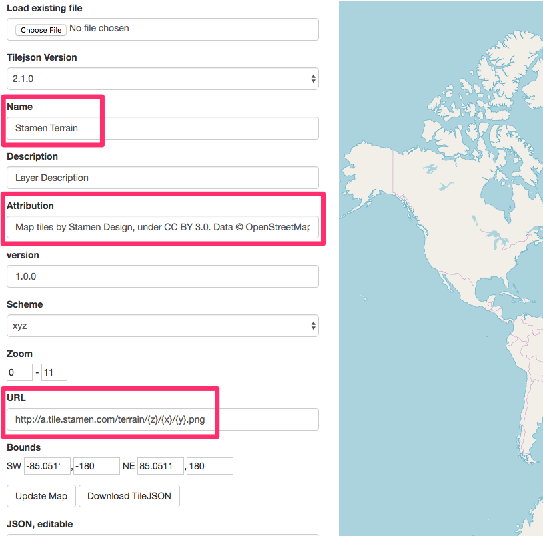
Task: Open the Tilejson Version dropdown
Action: point(162,79)
